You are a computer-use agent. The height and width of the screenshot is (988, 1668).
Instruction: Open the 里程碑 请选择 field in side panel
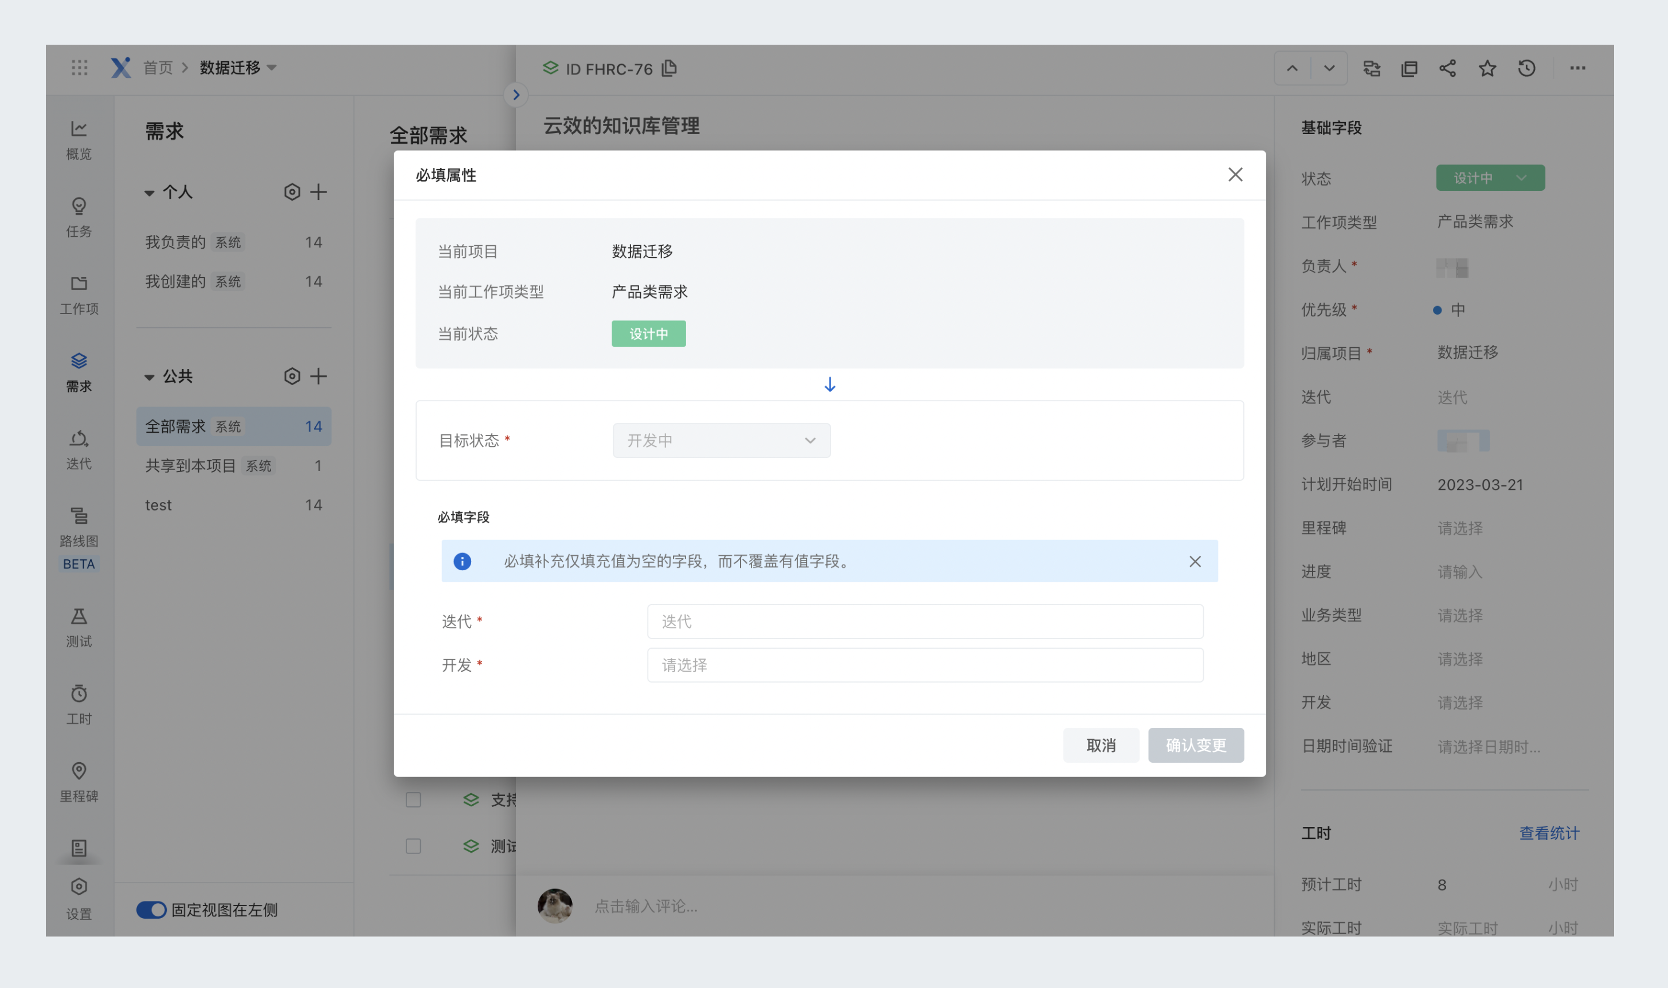[1459, 528]
